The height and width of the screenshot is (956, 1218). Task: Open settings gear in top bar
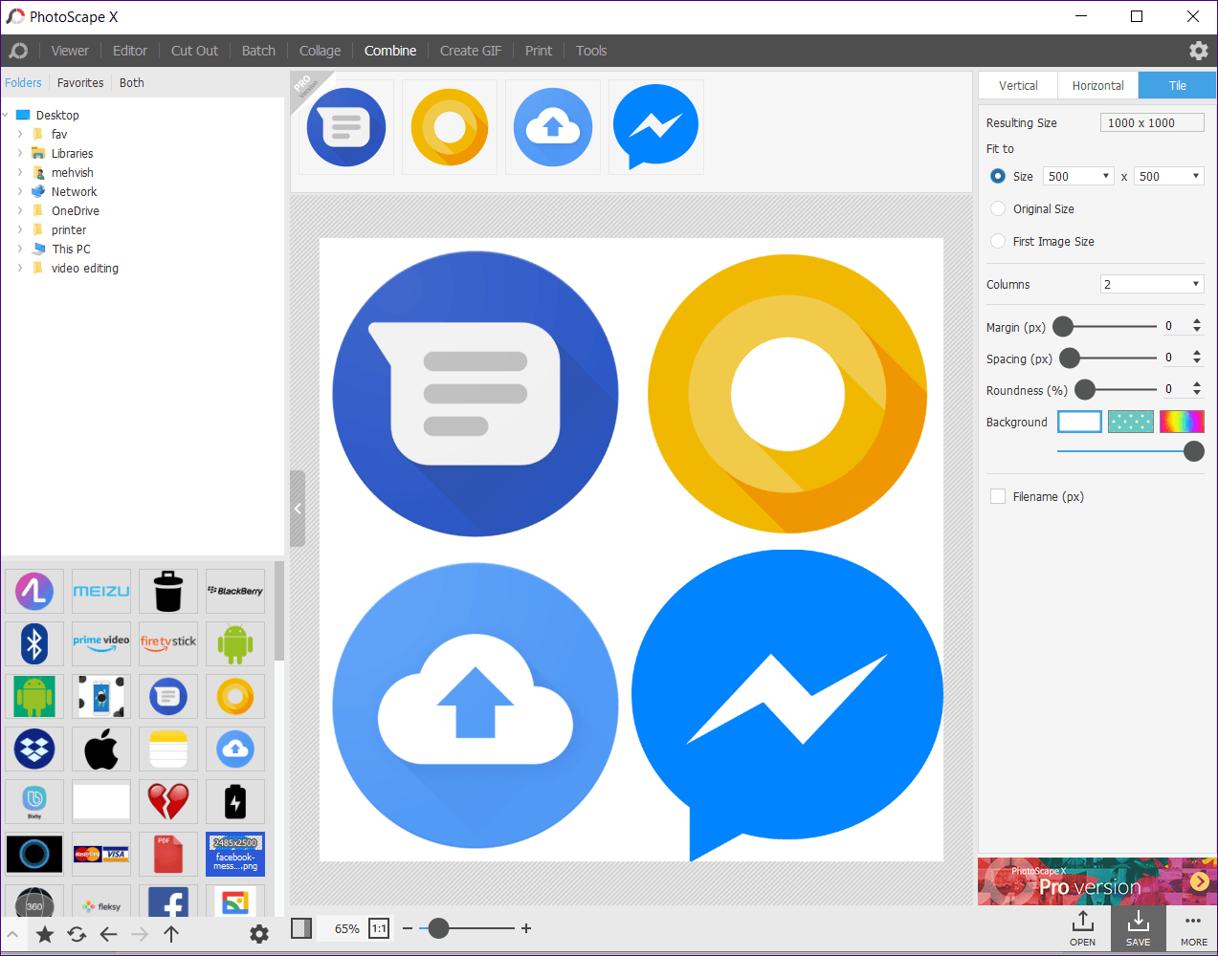click(x=1198, y=51)
